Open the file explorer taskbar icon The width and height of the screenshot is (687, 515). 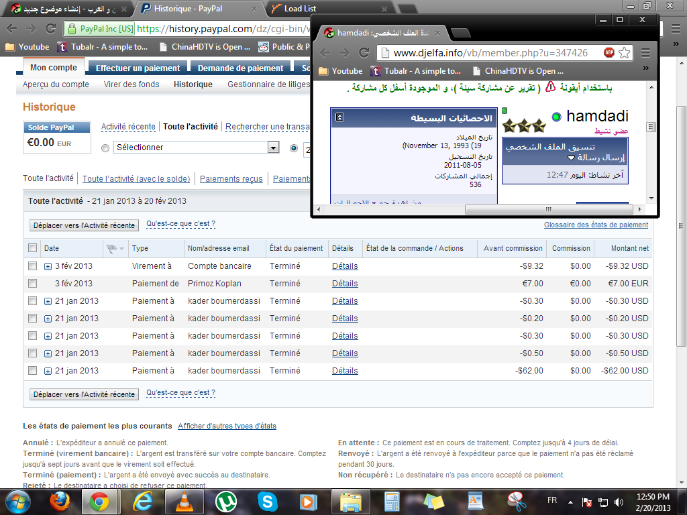350,502
